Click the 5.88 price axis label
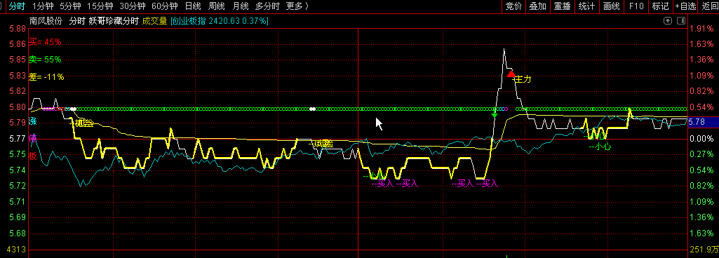This screenshot has height=258, width=719. [x=18, y=29]
